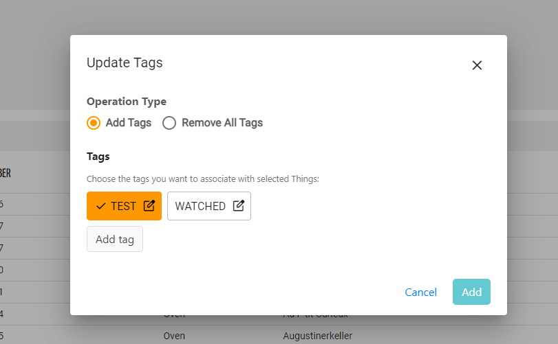This screenshot has height=344, width=558.
Task: Click the tags description help text
Action: 203,179
